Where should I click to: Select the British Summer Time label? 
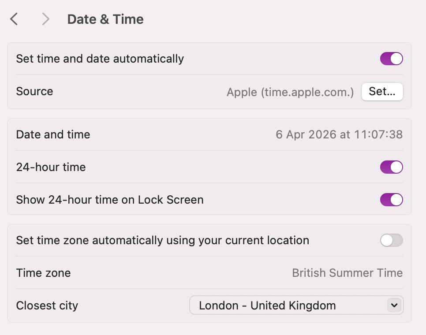(348, 273)
